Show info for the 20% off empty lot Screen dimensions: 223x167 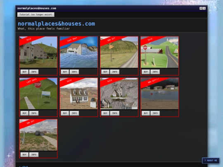click(34, 155)
